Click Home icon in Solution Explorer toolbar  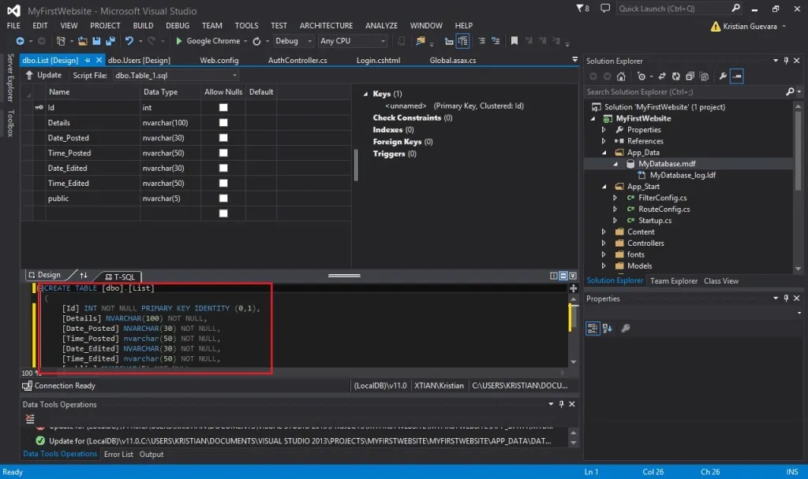[x=621, y=76]
